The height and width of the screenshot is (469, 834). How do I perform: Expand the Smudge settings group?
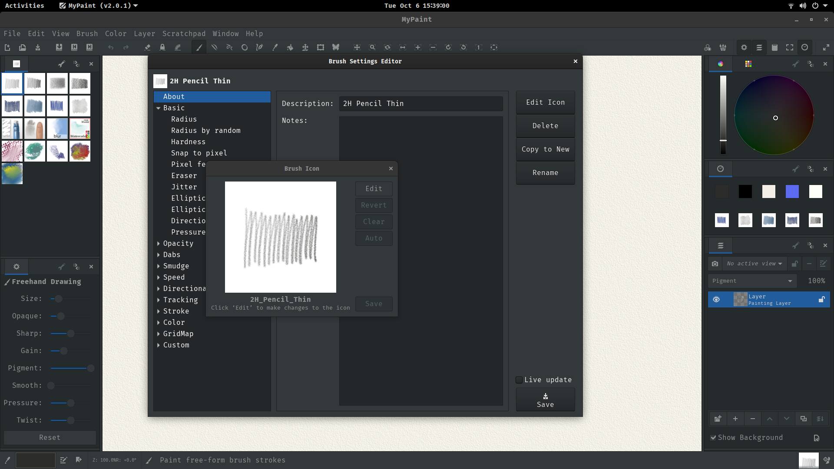point(159,266)
